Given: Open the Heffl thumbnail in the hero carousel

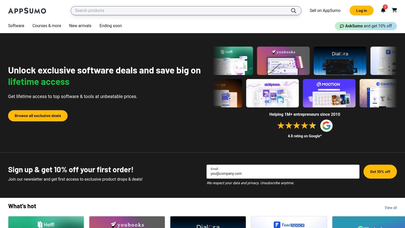Looking at the screenshot, I should pos(233,61).
